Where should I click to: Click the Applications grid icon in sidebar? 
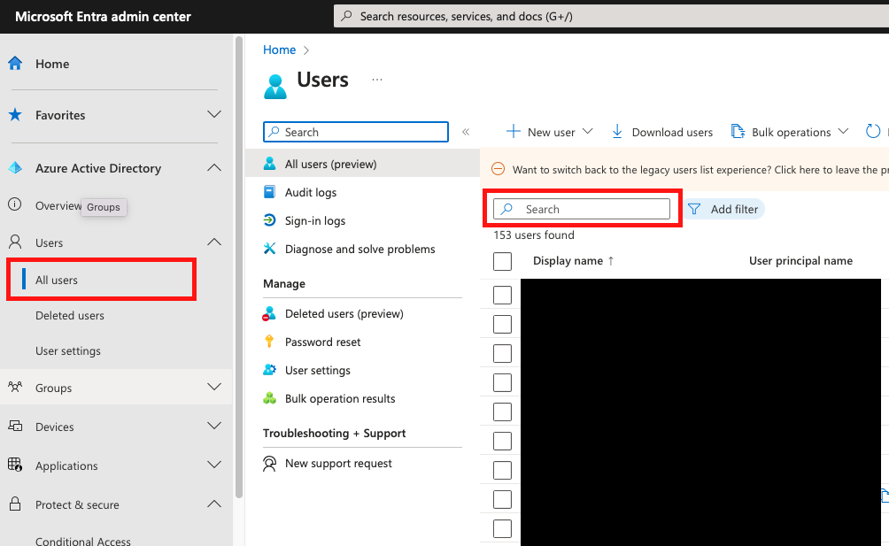15,465
